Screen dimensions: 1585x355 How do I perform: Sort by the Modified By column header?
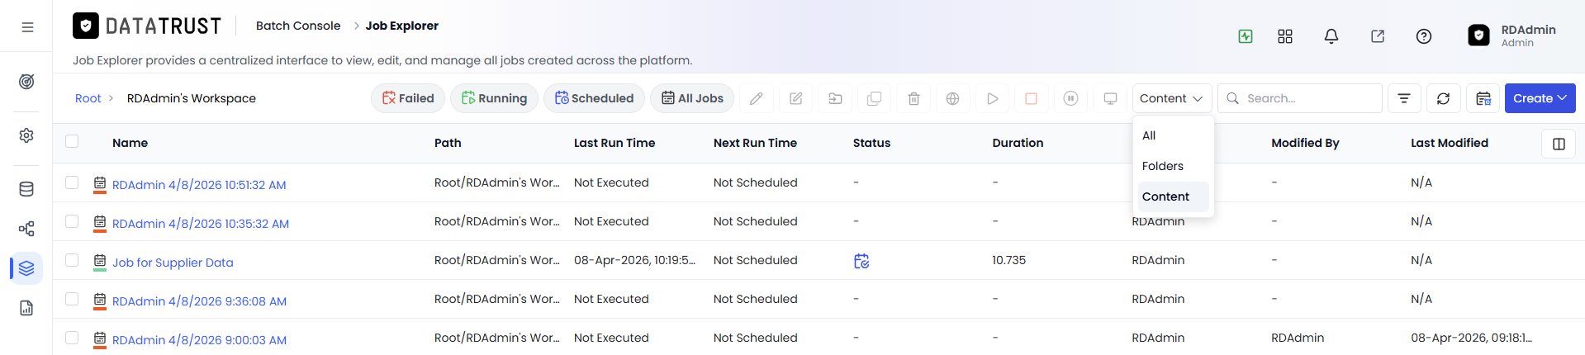coord(1305,143)
